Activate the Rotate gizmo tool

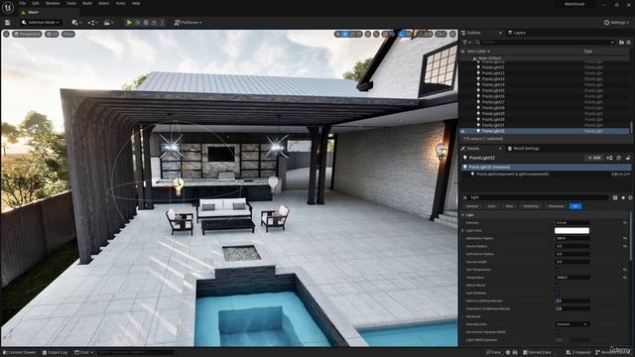click(x=352, y=34)
